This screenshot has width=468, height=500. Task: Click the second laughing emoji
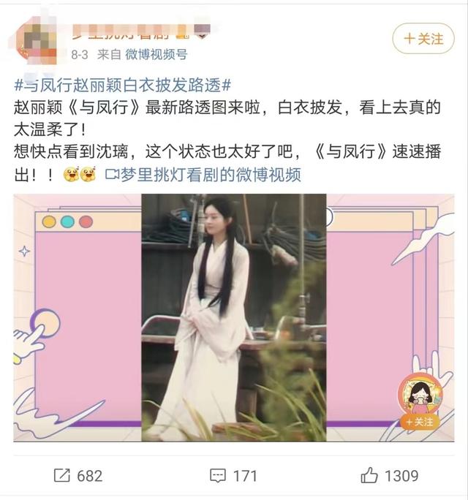click(88, 174)
